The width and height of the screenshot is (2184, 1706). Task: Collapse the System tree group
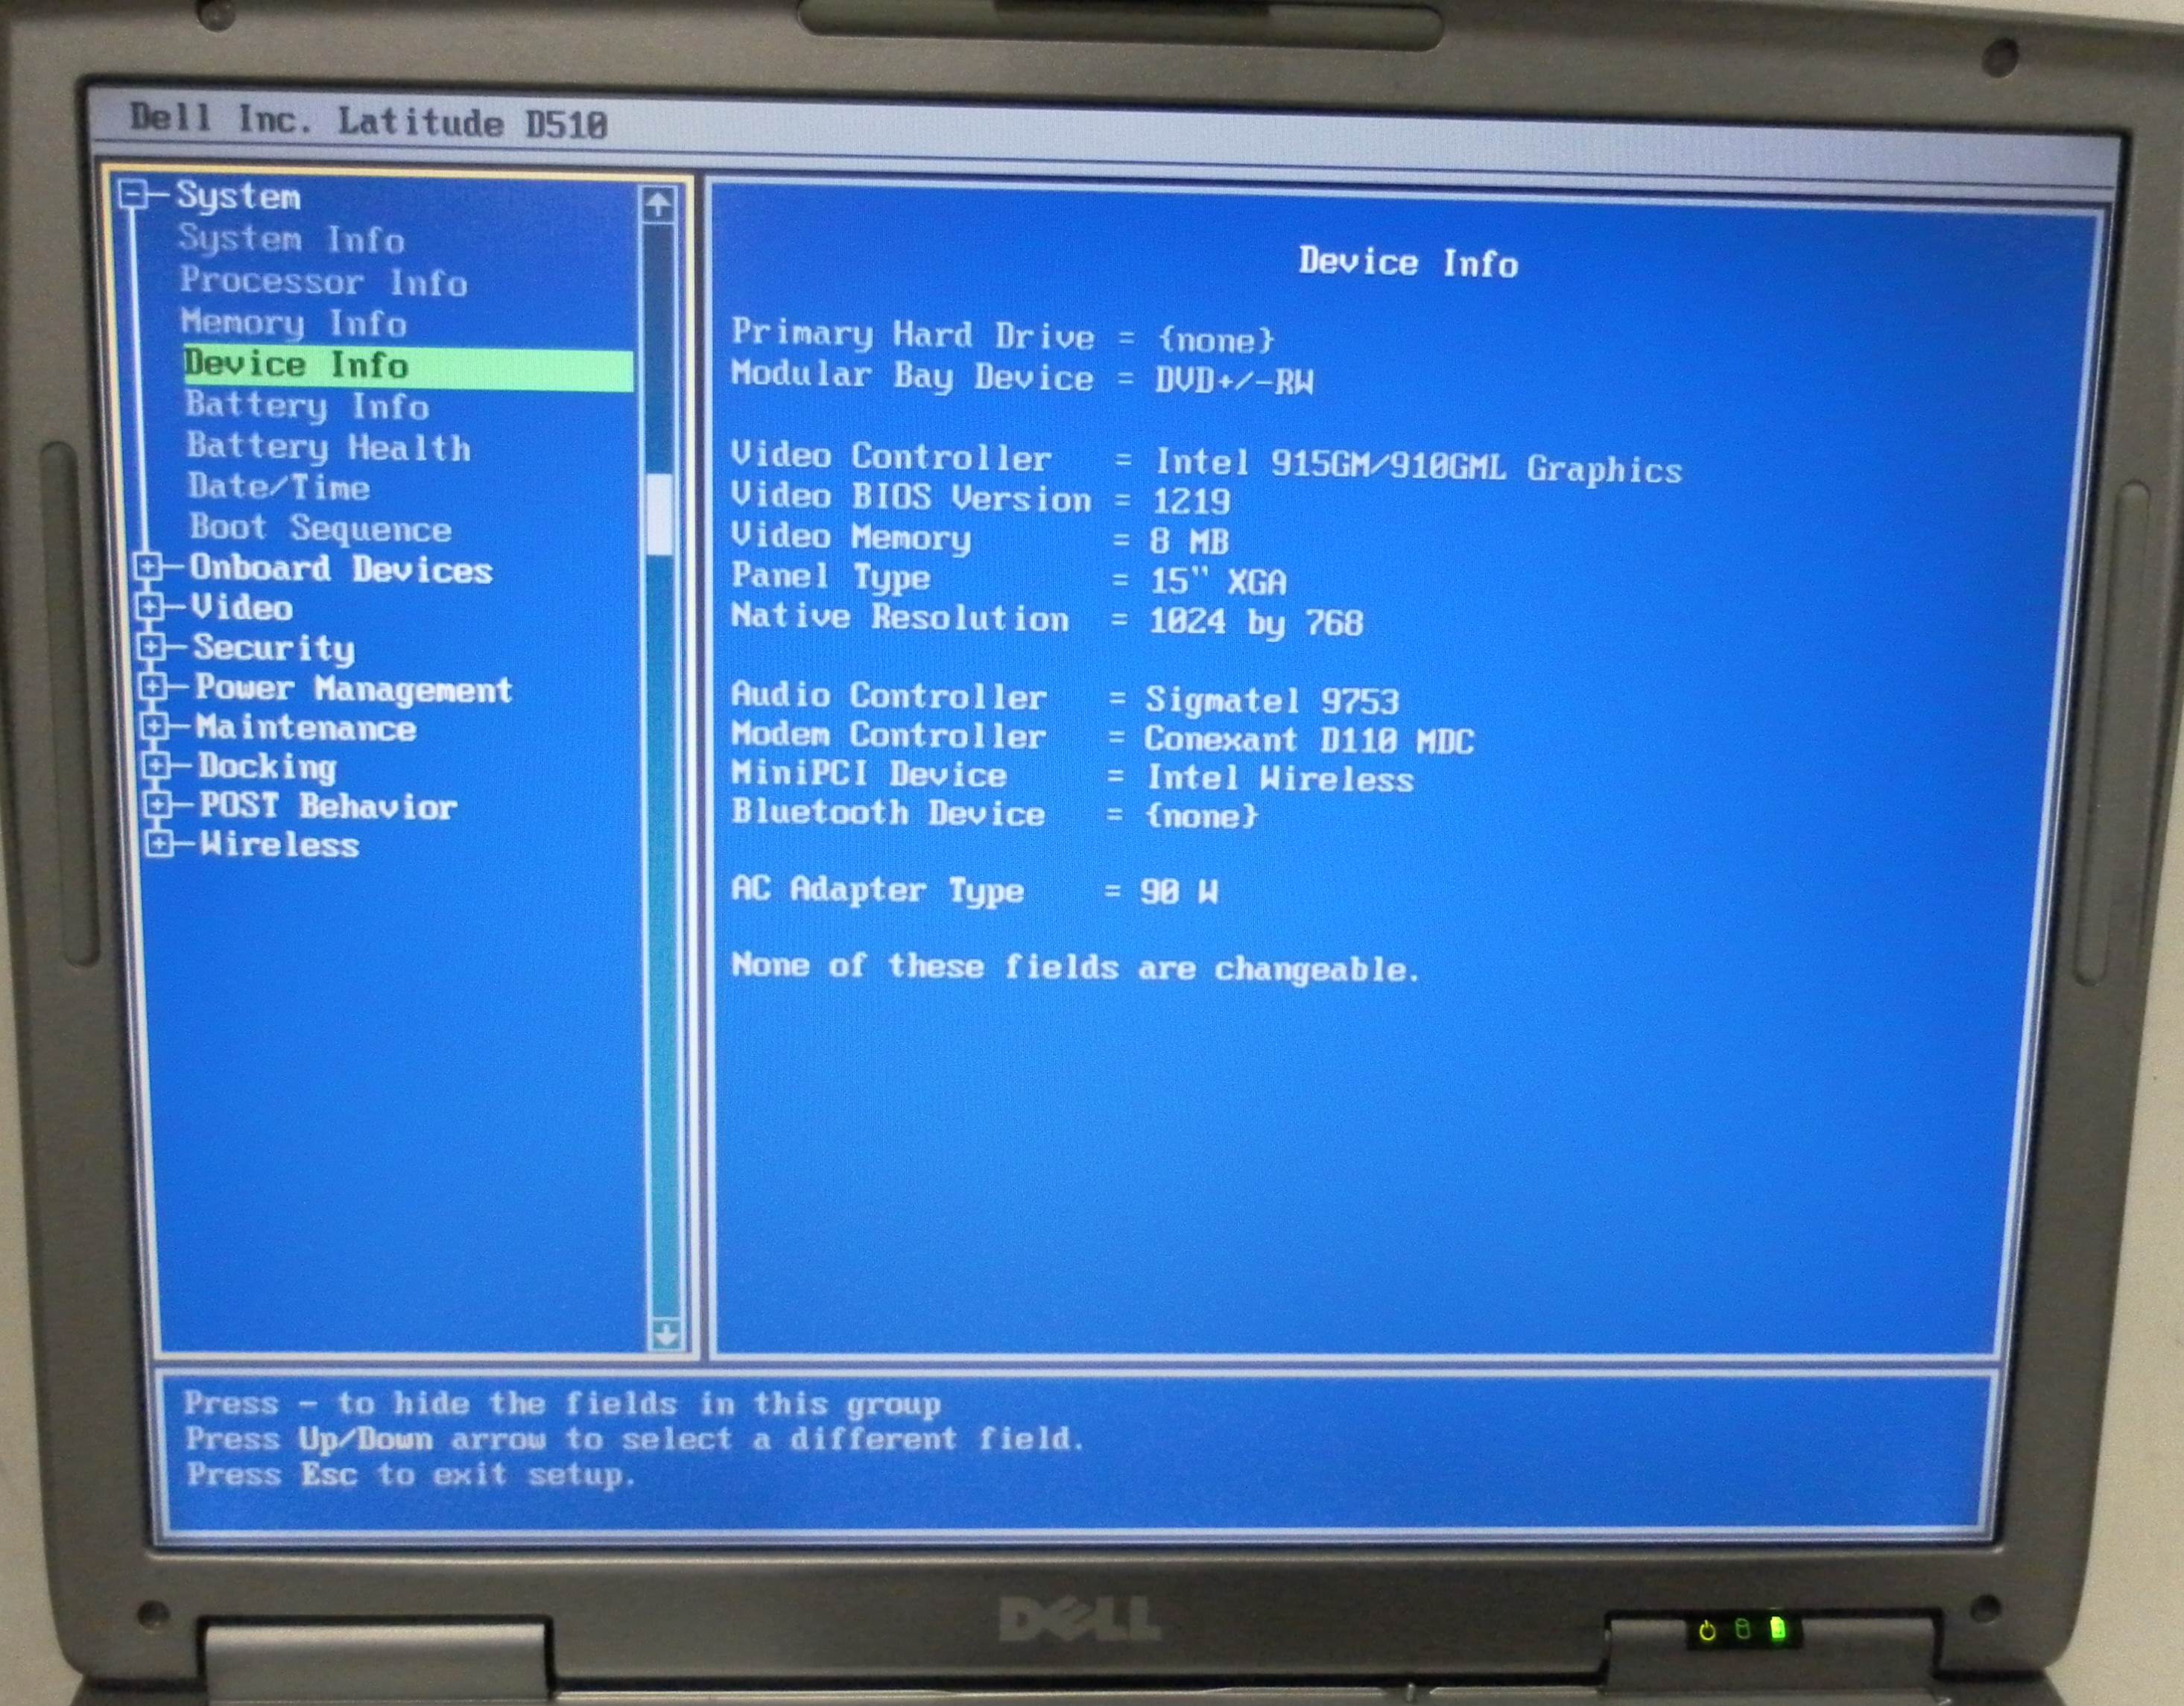click(131, 193)
